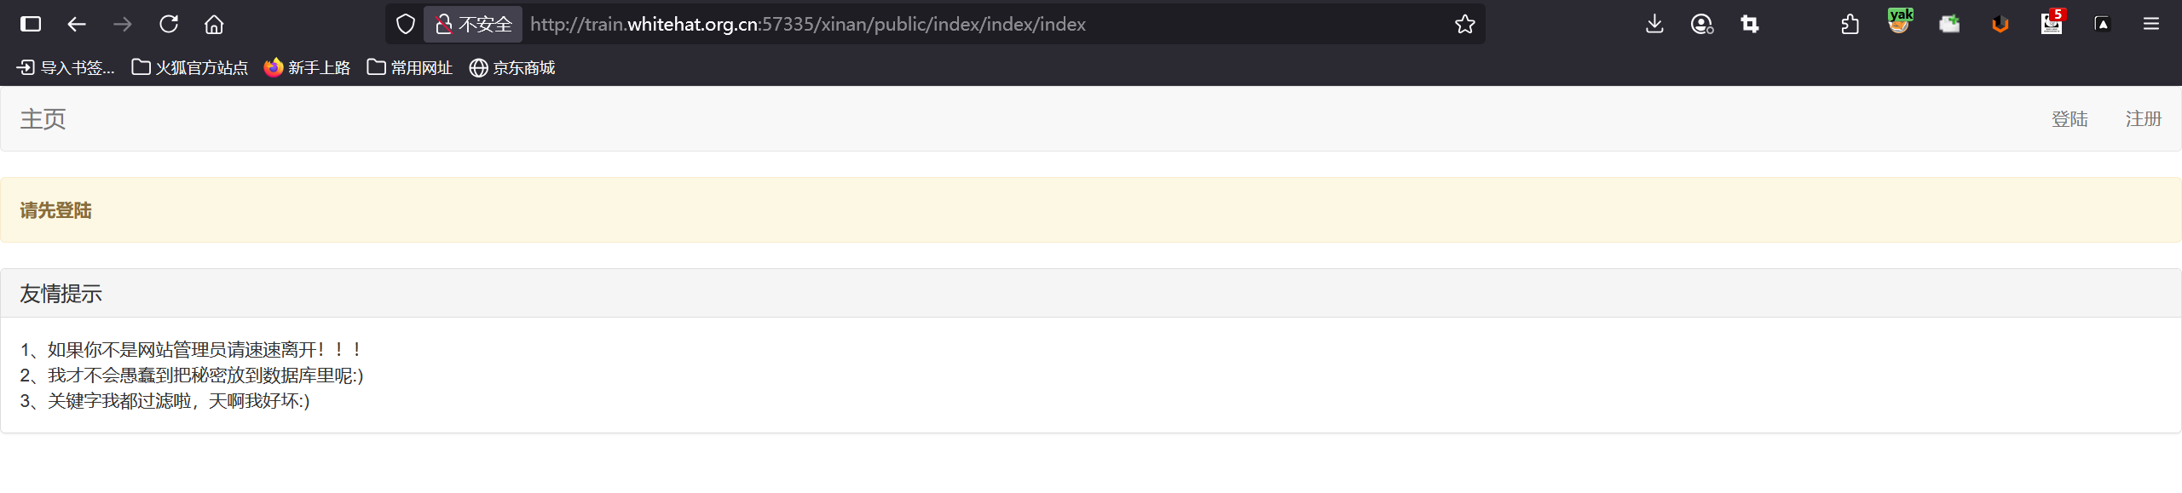This screenshot has height=493, width=2182.
Task: Open the browser home page
Action: 214,24
